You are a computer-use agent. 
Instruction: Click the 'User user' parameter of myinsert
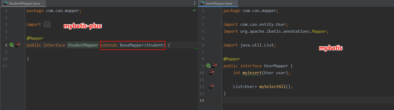275,73
